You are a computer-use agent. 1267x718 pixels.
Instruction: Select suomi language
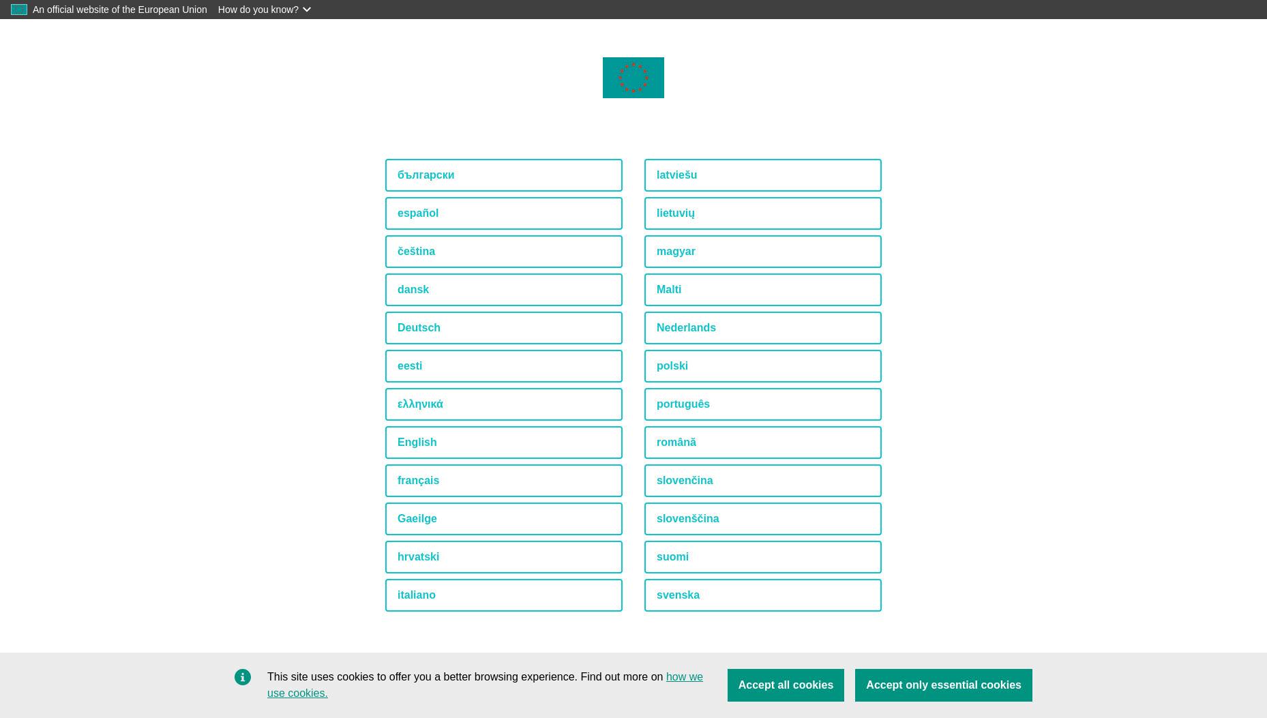pyautogui.click(x=763, y=557)
